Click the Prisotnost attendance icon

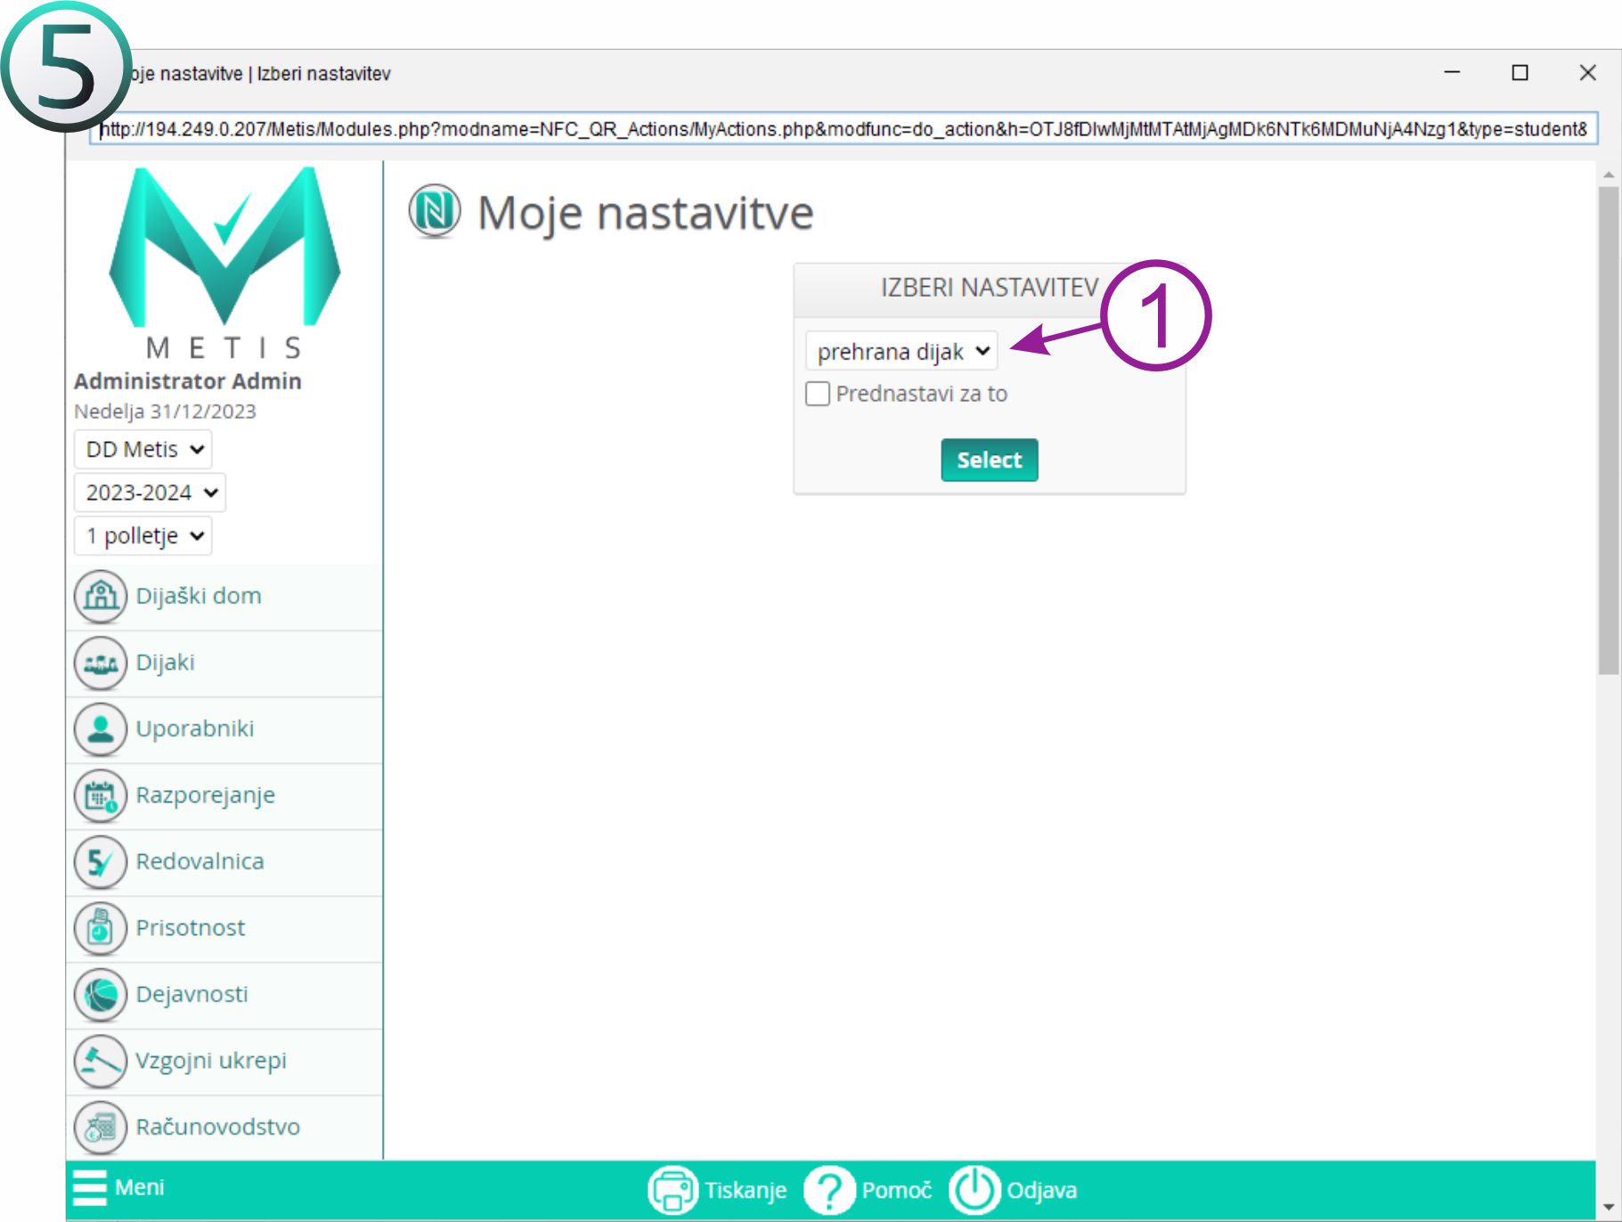pos(101,928)
